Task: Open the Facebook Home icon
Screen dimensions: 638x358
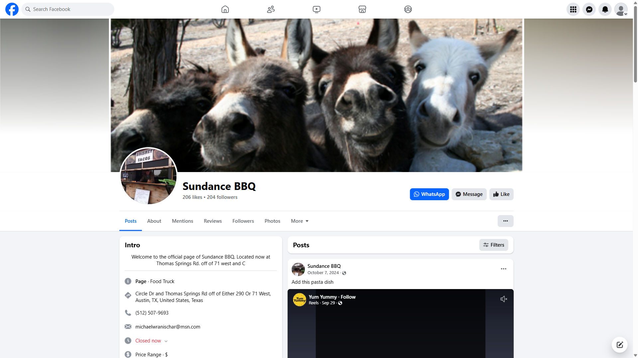Action: (225, 9)
